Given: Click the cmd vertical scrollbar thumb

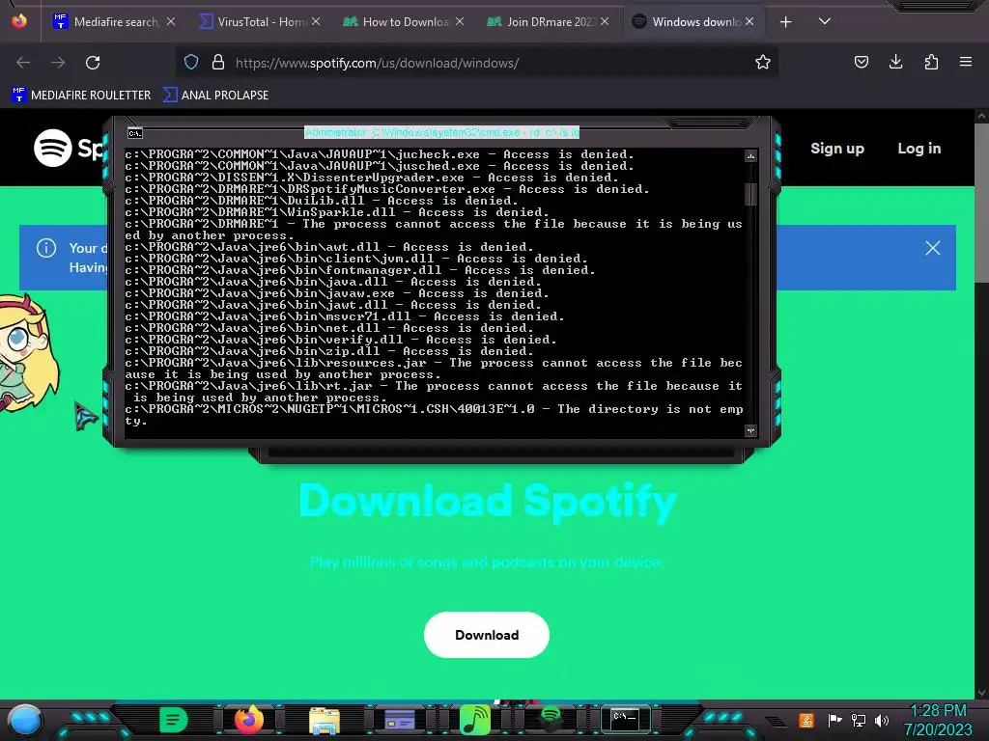Looking at the screenshot, I should (750, 194).
